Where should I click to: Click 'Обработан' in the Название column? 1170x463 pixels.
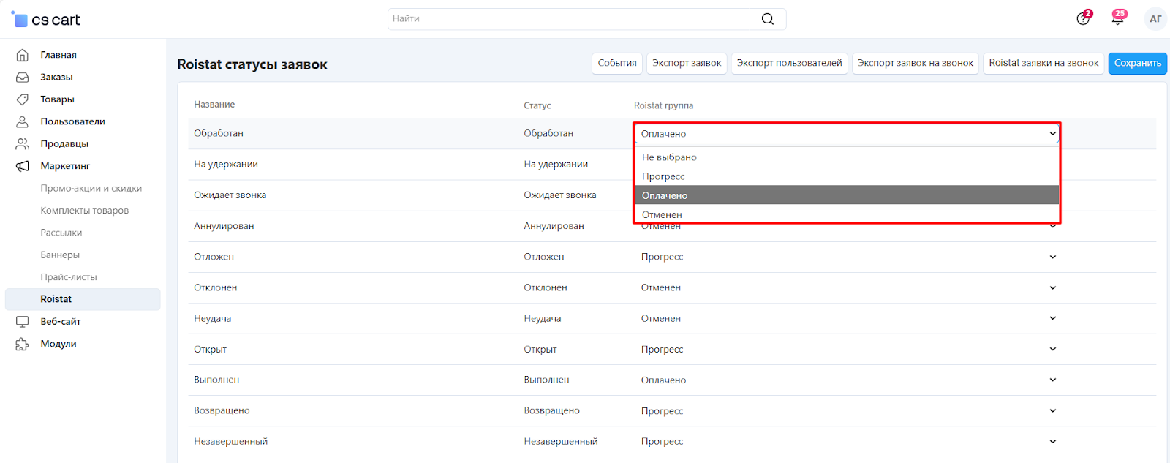point(219,133)
